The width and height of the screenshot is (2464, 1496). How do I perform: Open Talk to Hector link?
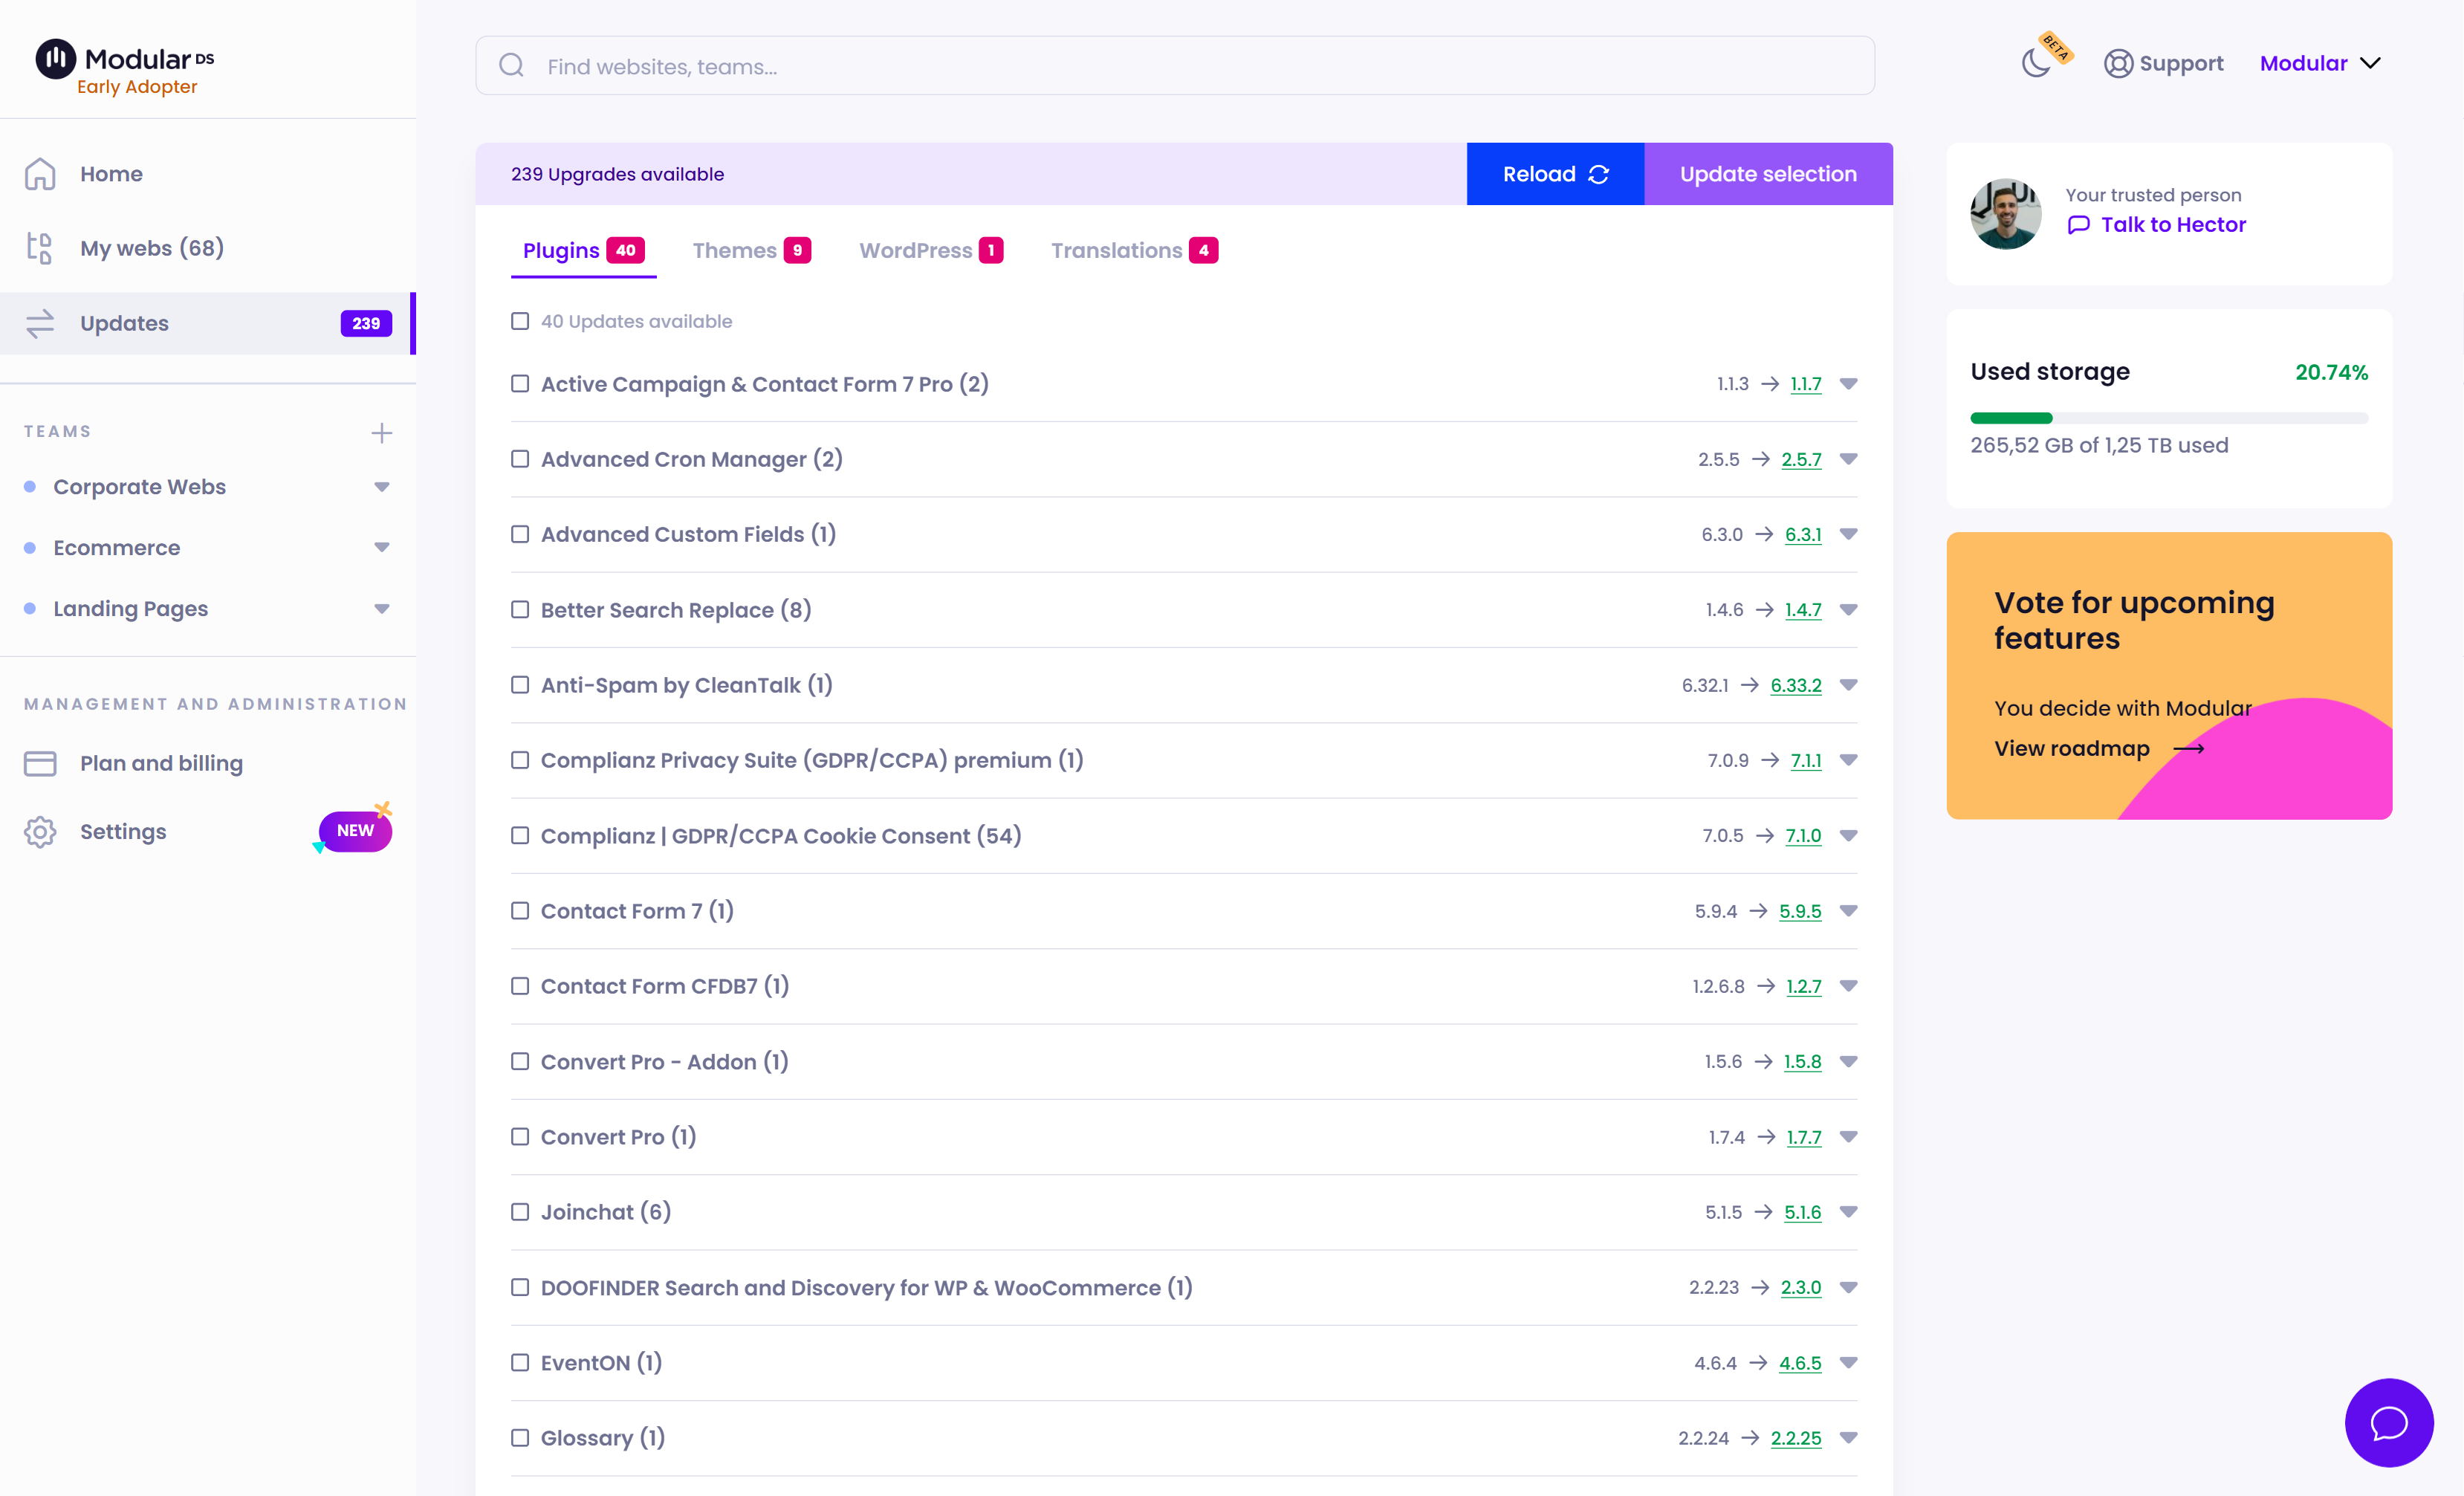[2173, 225]
